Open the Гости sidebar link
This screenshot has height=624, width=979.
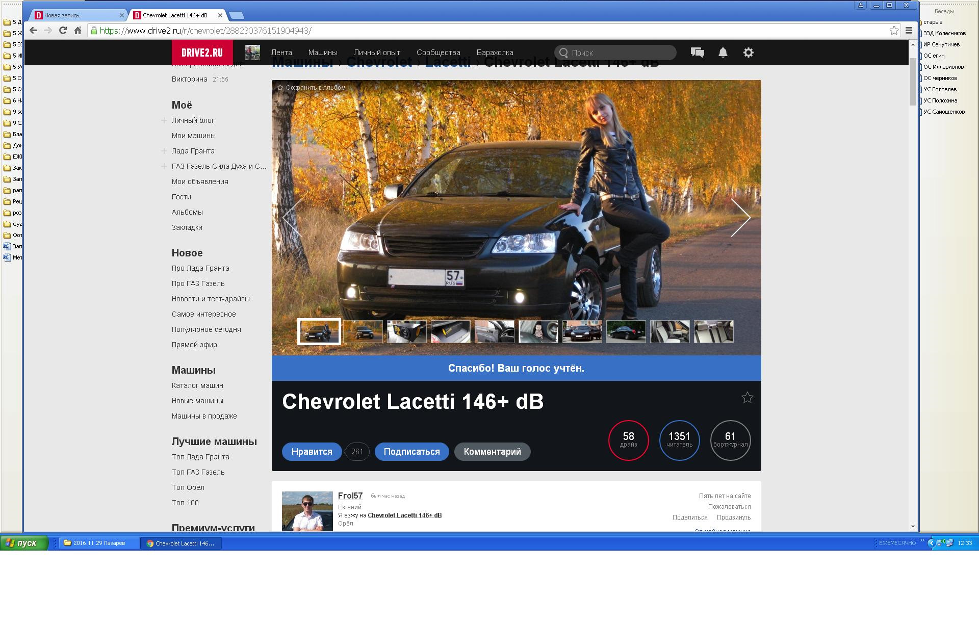point(181,197)
